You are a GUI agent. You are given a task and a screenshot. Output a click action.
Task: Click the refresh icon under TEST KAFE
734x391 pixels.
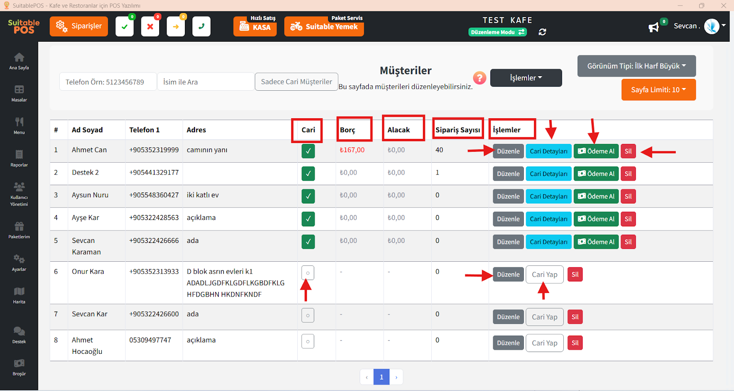pyautogui.click(x=542, y=32)
